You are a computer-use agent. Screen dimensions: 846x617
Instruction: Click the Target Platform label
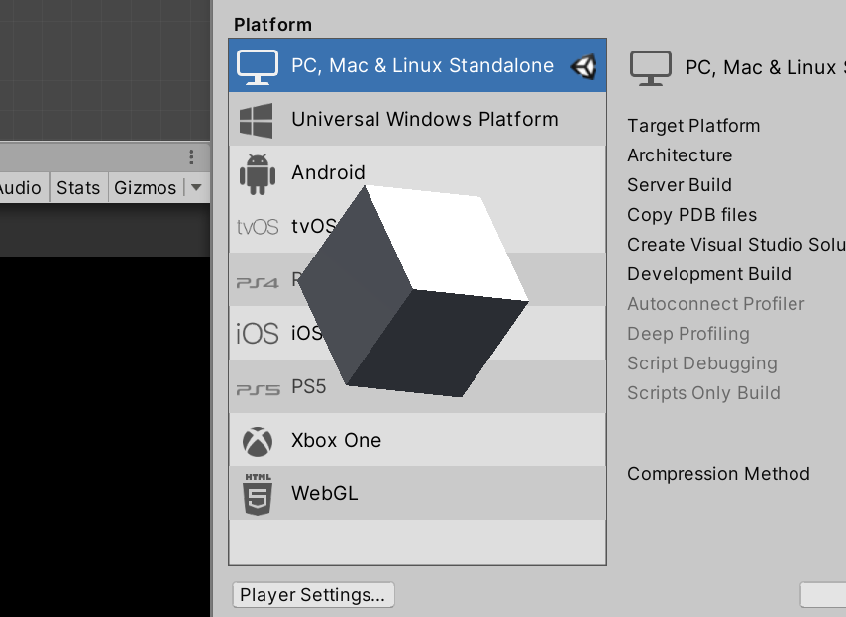[x=693, y=126]
